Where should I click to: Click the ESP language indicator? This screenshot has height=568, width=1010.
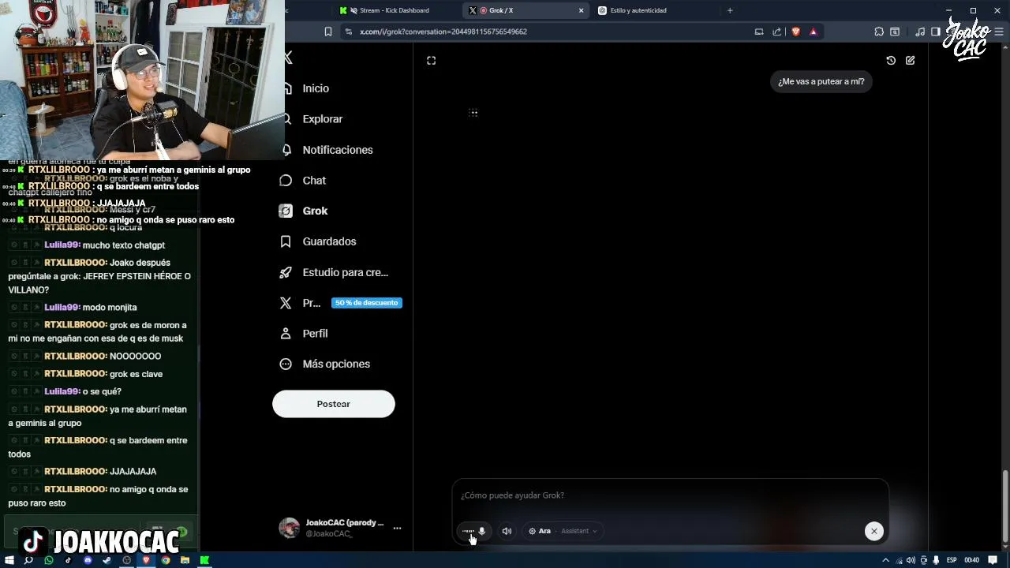click(x=952, y=560)
